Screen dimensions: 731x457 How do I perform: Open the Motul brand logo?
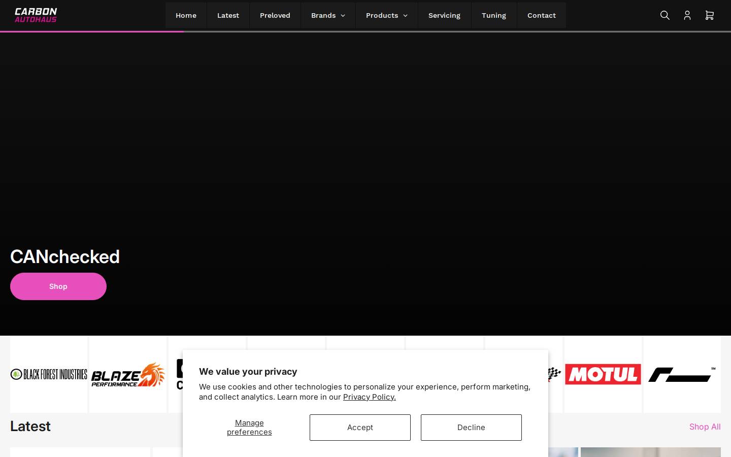click(x=603, y=374)
